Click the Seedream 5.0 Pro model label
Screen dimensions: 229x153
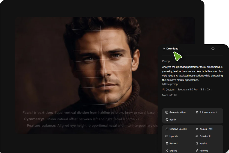click(x=187, y=89)
